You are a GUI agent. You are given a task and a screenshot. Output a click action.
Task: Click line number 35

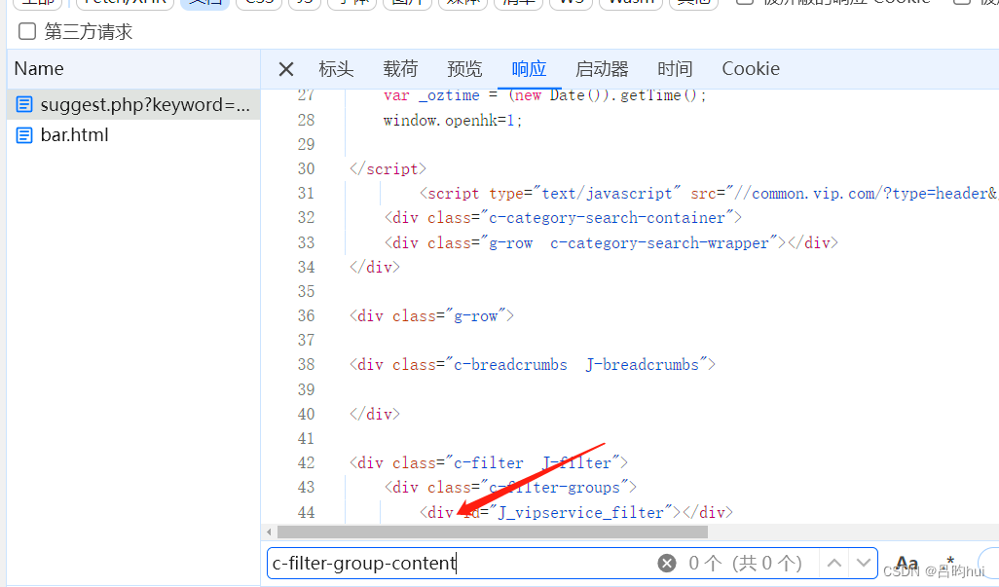point(306,291)
